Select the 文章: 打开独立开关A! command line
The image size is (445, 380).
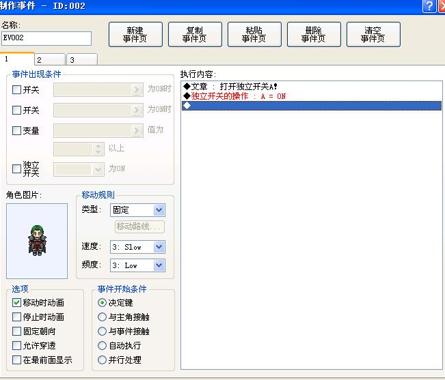pos(312,87)
